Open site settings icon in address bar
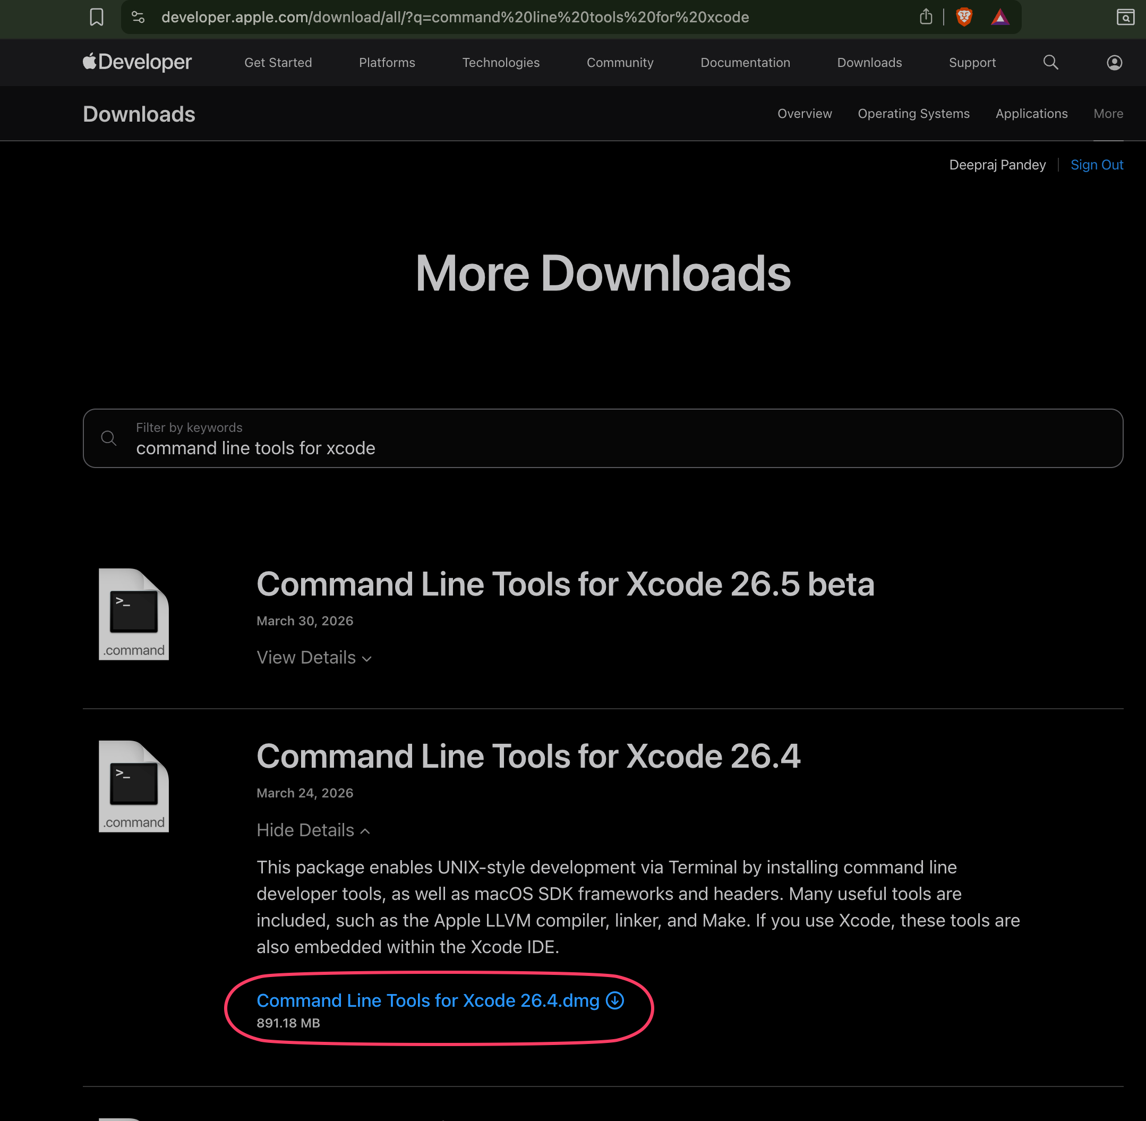This screenshot has width=1146, height=1121. tap(138, 17)
